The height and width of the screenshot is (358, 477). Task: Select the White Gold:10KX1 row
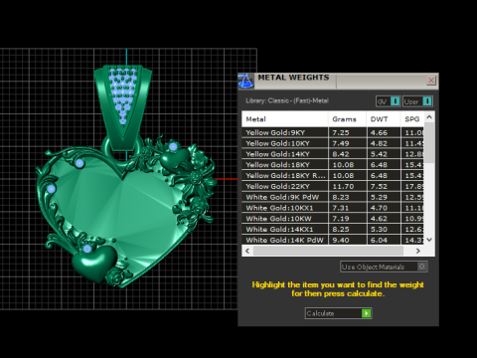[333, 208]
